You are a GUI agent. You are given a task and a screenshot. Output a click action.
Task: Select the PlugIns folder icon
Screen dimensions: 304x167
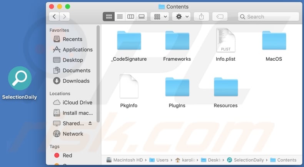click(x=177, y=87)
